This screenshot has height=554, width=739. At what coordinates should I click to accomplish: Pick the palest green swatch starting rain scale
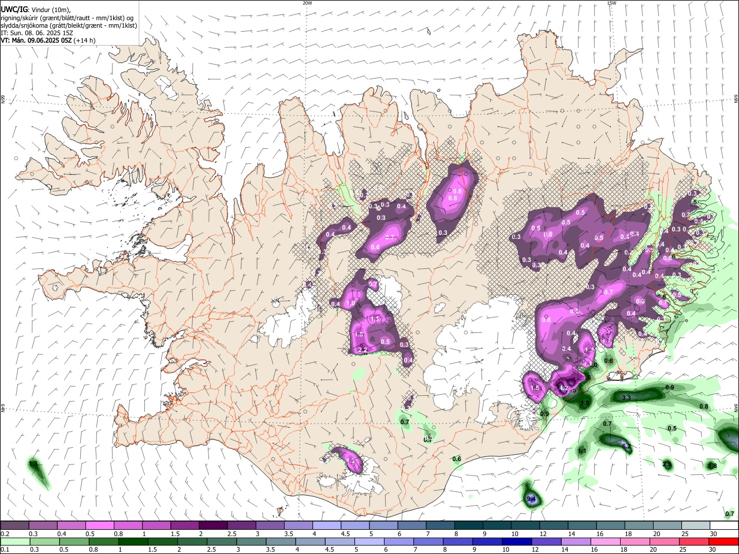[14, 541]
